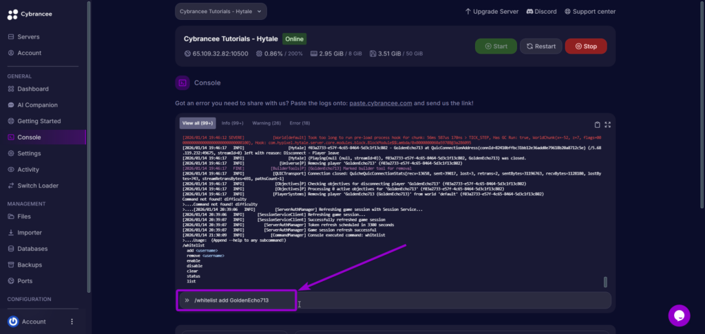
Task: Open the paste.cybrancee.com link
Action: (380, 103)
